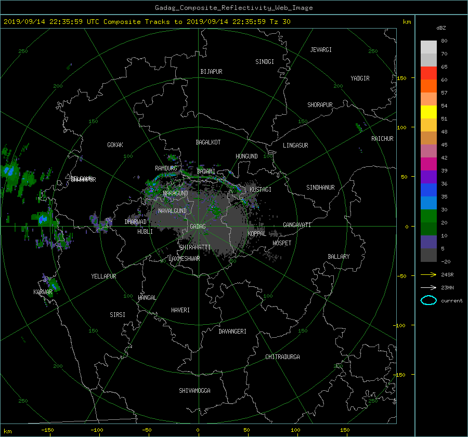Click the HUBLI city label

tap(145, 232)
